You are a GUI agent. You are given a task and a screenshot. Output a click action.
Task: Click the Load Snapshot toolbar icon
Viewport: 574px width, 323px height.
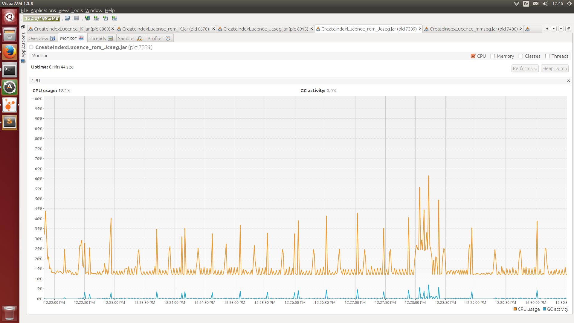click(x=67, y=18)
